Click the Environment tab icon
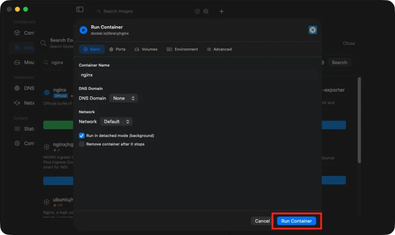 pyautogui.click(x=169, y=49)
